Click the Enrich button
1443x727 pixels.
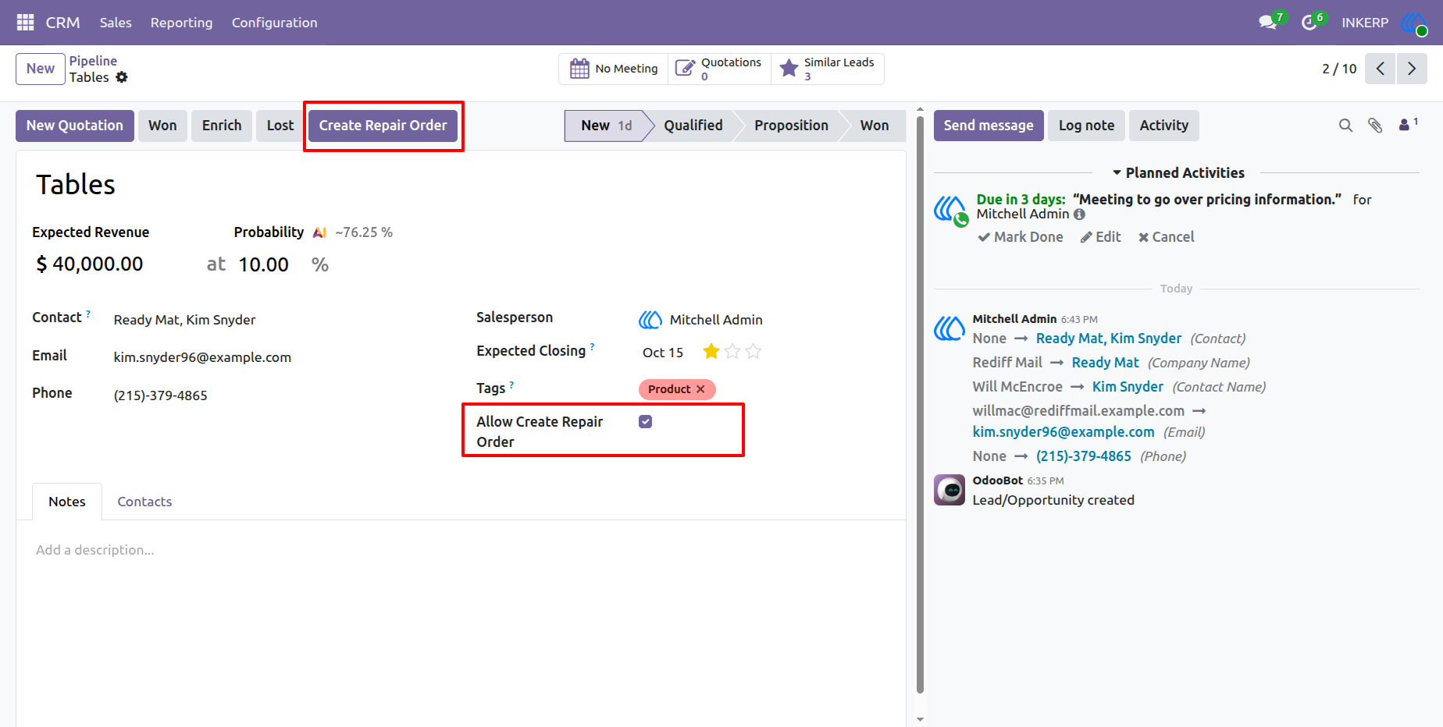222,126
